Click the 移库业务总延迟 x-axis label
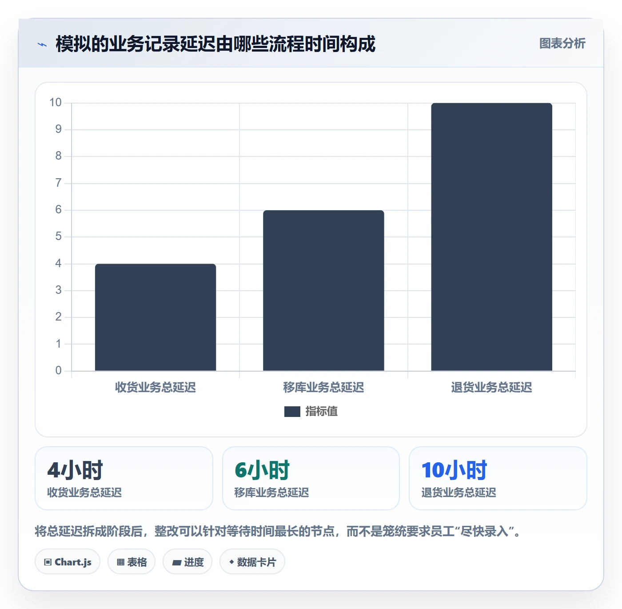This screenshot has height=609, width=622. click(323, 388)
